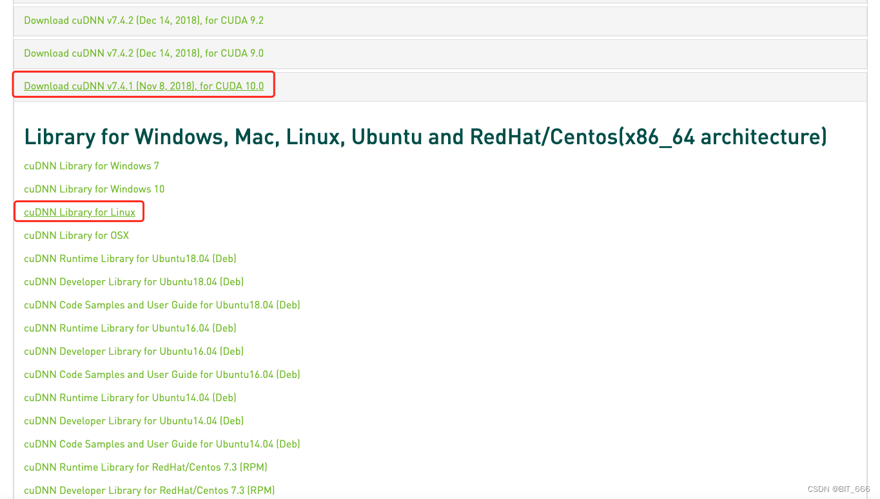This screenshot has height=499, width=880.
Task: Get cuDNN Developer Library for Ubuntu14.04 (Deb)
Action: click(134, 421)
